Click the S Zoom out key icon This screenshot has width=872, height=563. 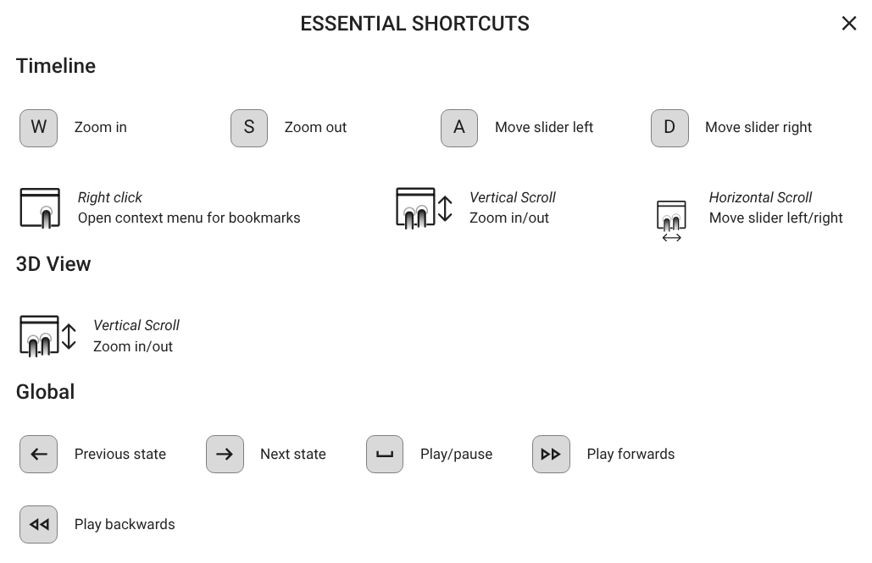tap(248, 128)
